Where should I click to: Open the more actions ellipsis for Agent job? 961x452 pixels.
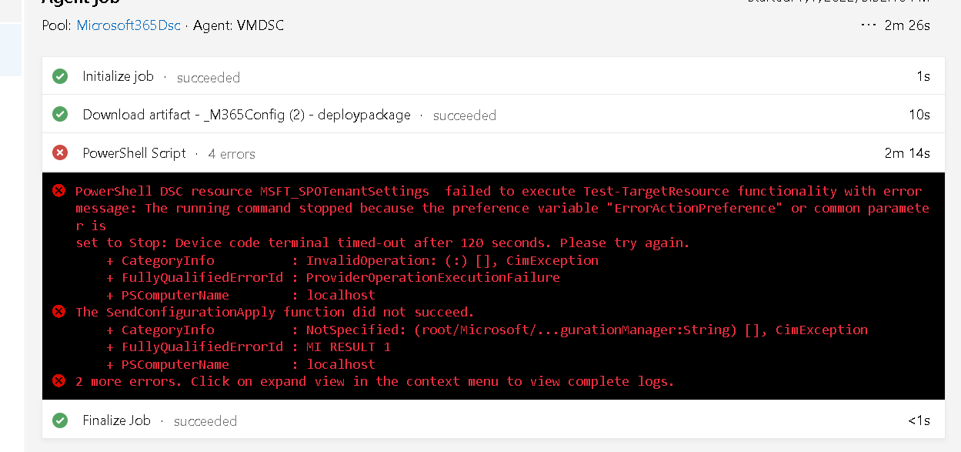868,24
